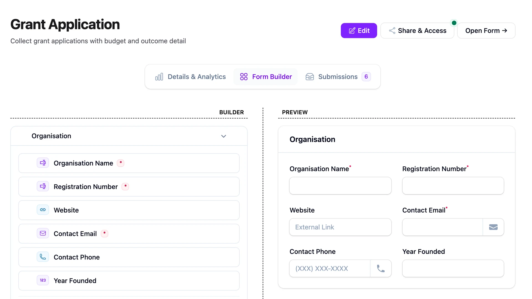This screenshot has height=299, width=532.
Task: Click the envelope icon in preview Contact Email field
Action: (493, 227)
